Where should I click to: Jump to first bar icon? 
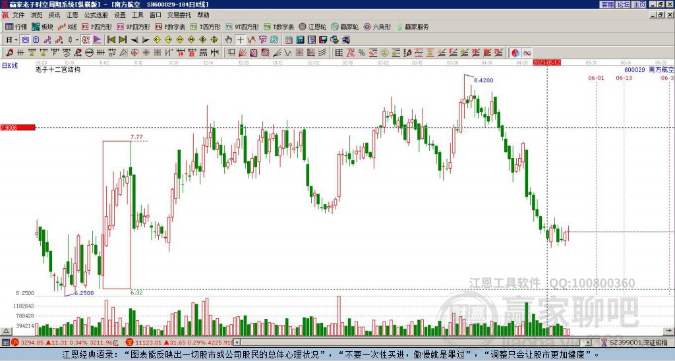[111, 40]
